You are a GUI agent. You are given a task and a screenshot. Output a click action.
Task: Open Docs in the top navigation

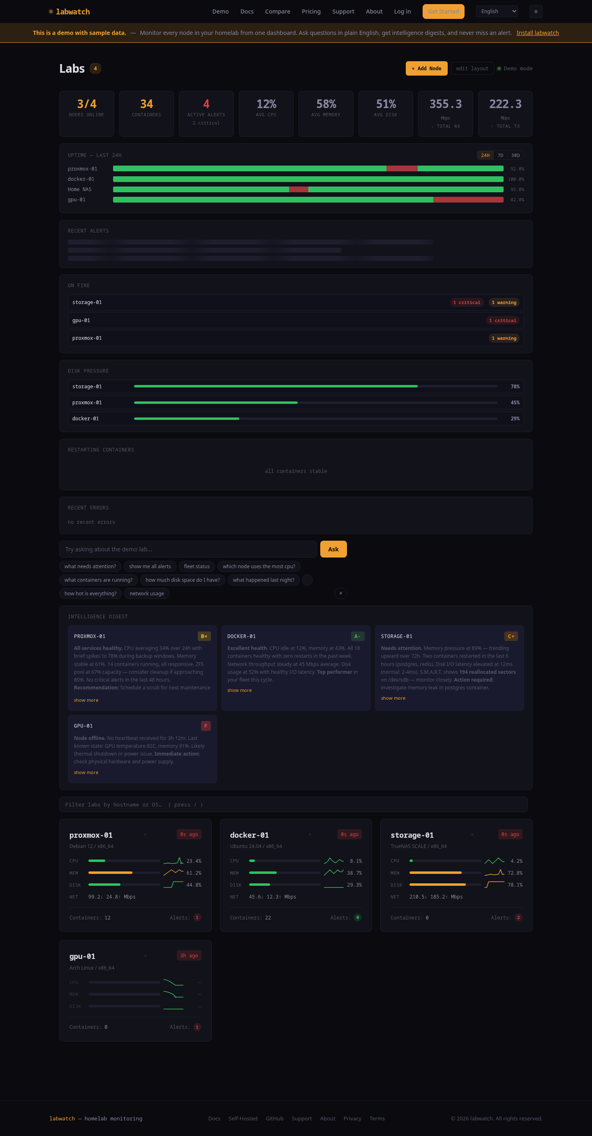[247, 12]
